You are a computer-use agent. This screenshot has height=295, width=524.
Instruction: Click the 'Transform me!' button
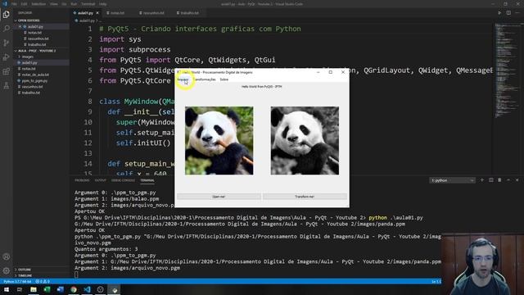click(x=305, y=197)
